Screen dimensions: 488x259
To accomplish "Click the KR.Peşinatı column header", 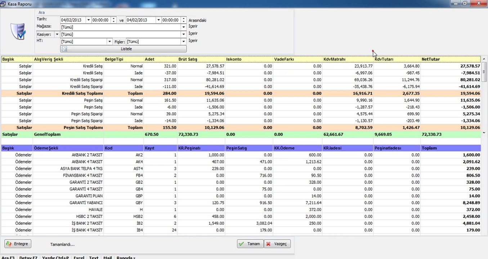I will (x=201, y=148).
